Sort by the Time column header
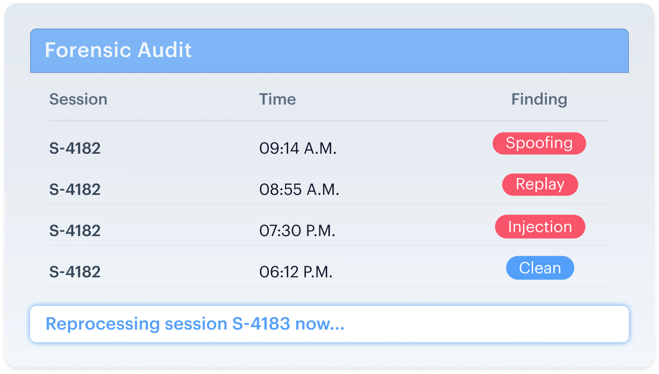Screen dimensions: 659x374 (x=277, y=99)
